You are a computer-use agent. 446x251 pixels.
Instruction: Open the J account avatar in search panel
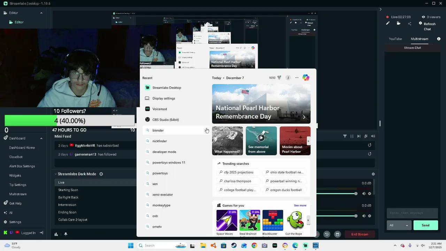click(x=288, y=78)
